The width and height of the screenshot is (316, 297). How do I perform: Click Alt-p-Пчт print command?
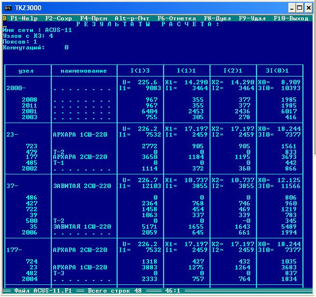coord(132,19)
